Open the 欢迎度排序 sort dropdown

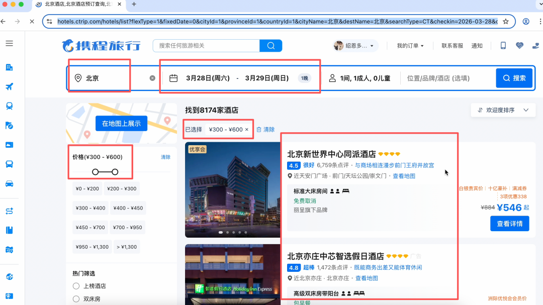pyautogui.click(x=503, y=110)
